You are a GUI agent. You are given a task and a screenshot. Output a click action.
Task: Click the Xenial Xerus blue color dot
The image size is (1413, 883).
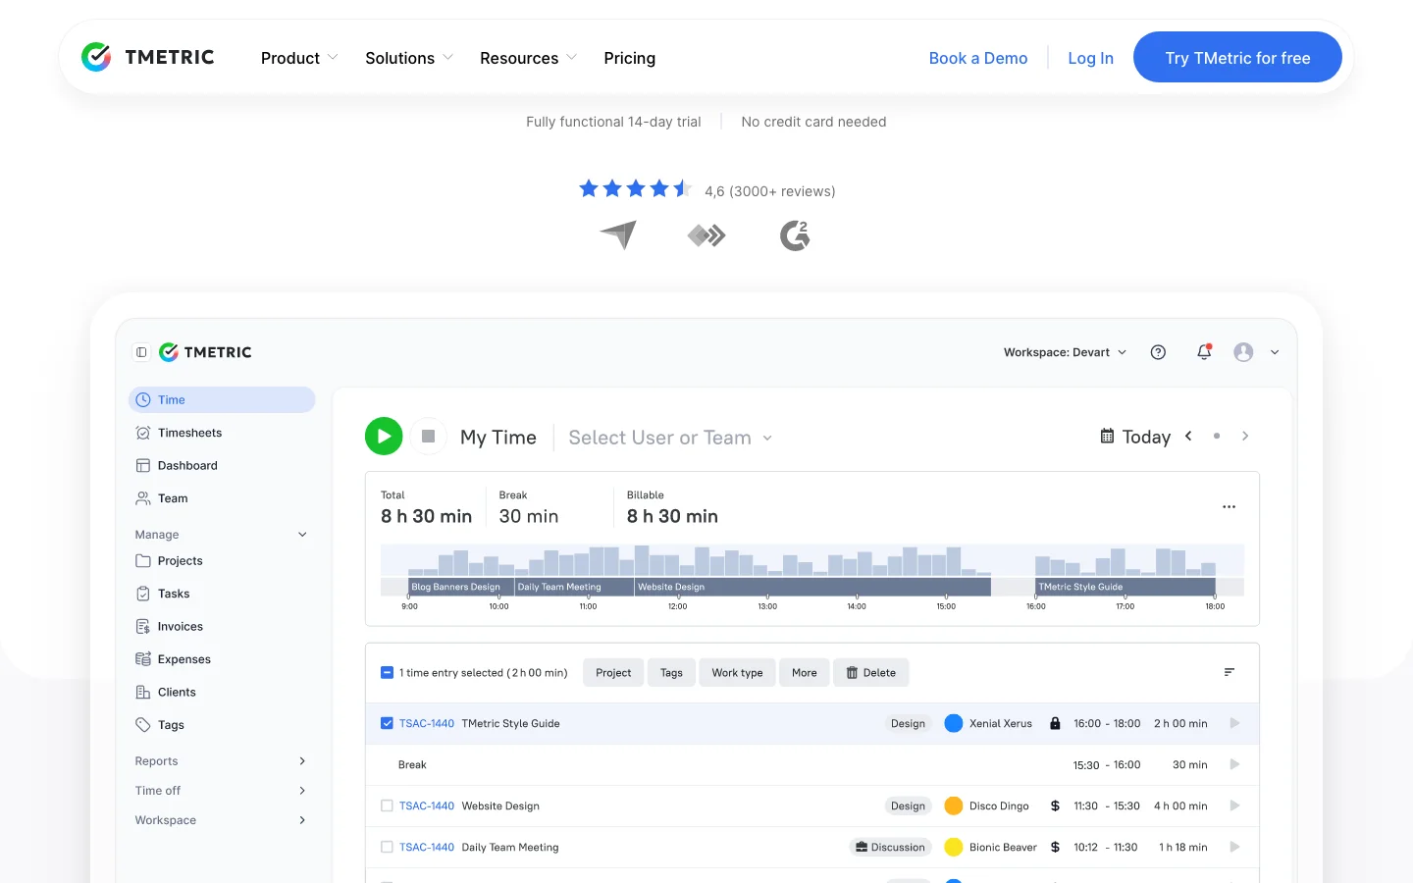(953, 724)
